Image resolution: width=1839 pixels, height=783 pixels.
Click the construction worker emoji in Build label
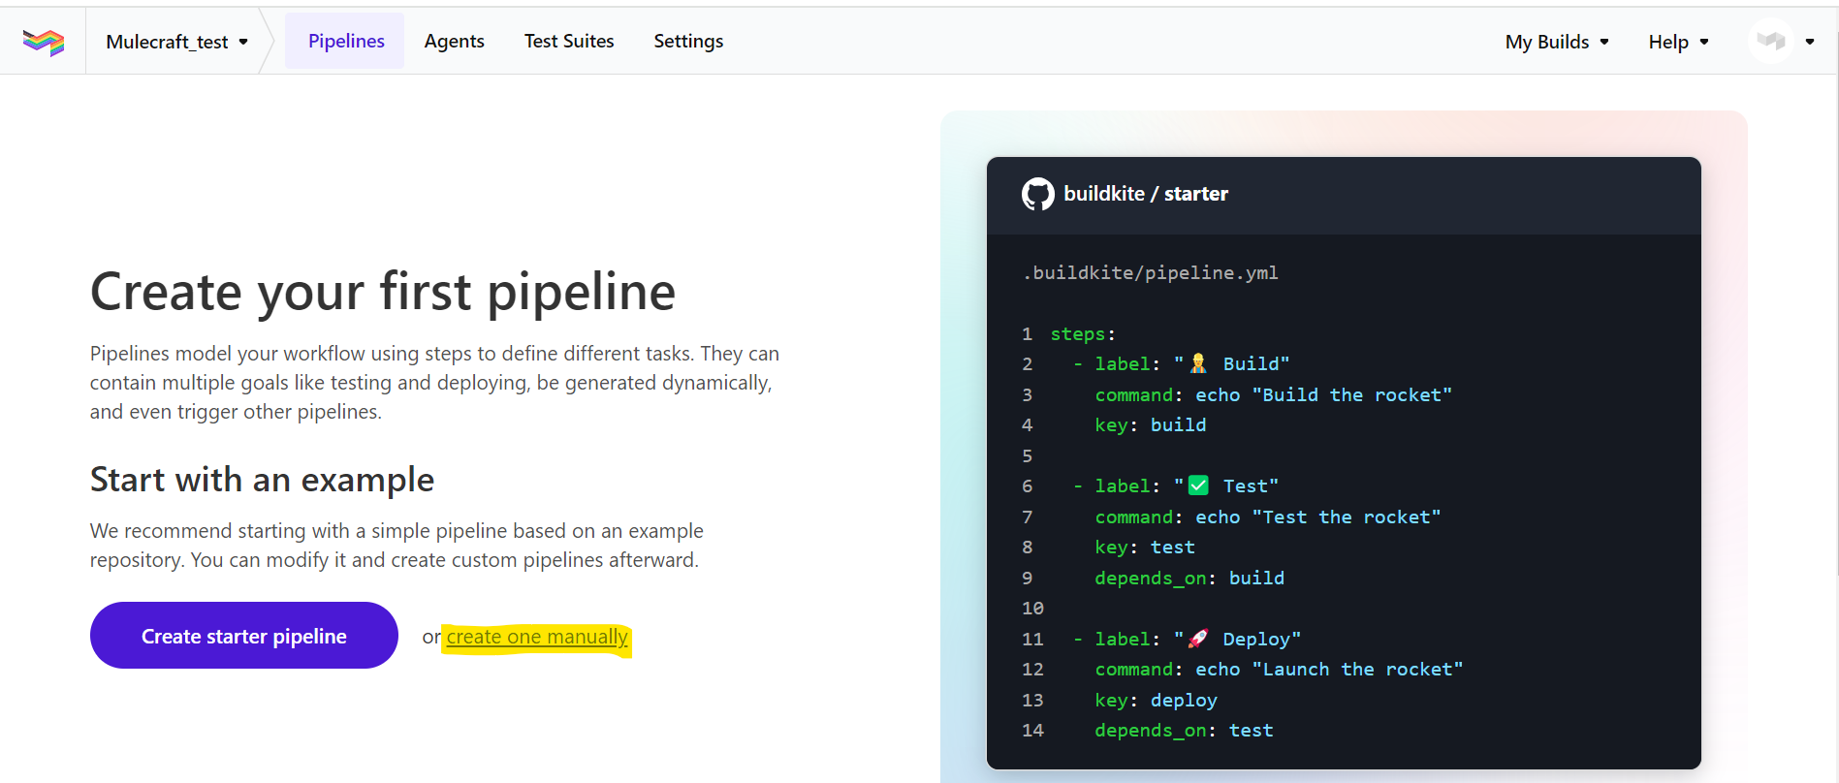tap(1198, 364)
